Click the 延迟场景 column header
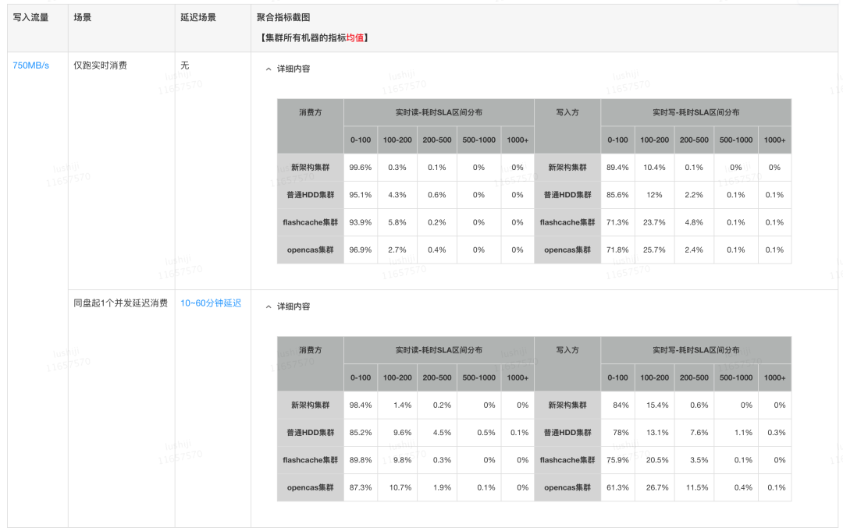This screenshot has width=843, height=531. (x=197, y=18)
